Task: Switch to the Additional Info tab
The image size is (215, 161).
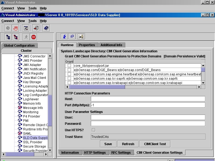Action: 111,45
